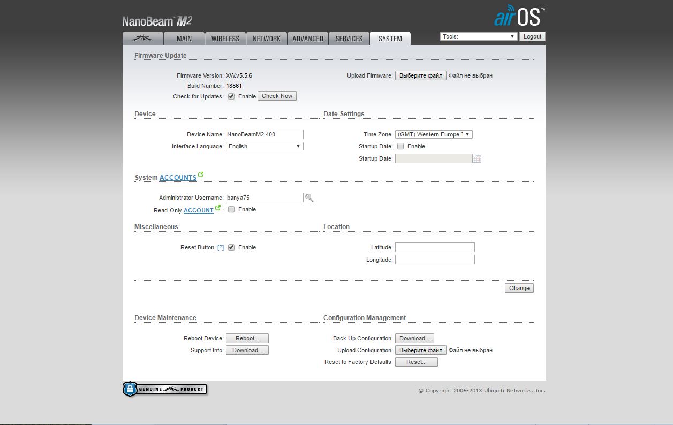Click the Reboot... button
This screenshot has height=425, width=673.
pyautogui.click(x=247, y=338)
